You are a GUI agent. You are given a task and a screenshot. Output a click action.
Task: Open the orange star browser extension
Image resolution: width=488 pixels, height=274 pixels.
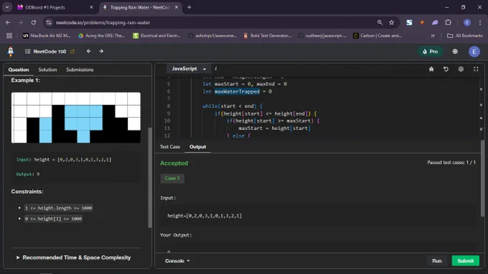422,23
